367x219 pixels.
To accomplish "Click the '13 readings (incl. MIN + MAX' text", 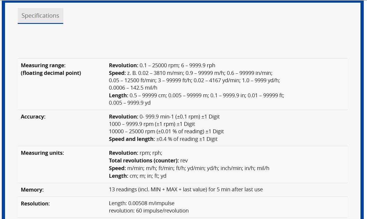I will click(186, 190).
